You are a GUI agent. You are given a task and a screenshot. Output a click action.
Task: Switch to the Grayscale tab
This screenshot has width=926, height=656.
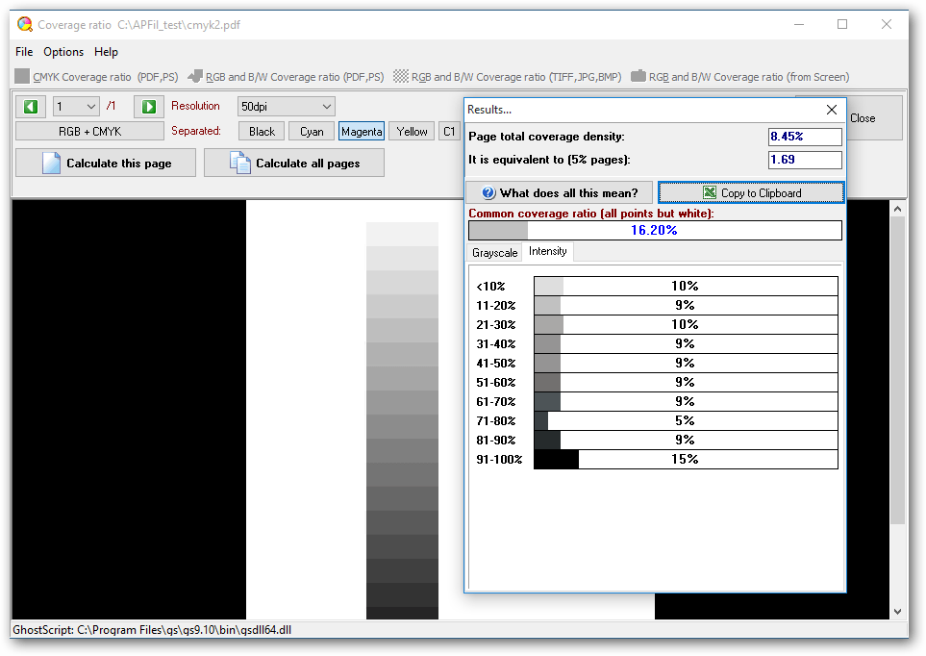494,252
